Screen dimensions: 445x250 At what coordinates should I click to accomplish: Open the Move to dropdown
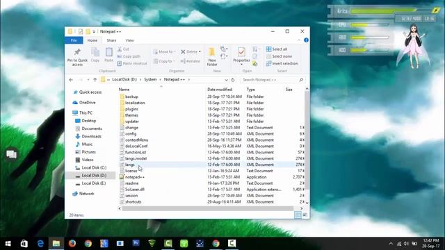[x=164, y=51]
